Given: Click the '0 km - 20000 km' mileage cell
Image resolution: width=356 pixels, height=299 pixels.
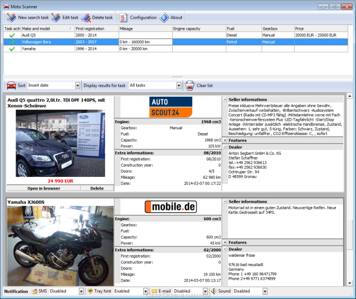Looking at the screenshot, I should (x=146, y=49).
